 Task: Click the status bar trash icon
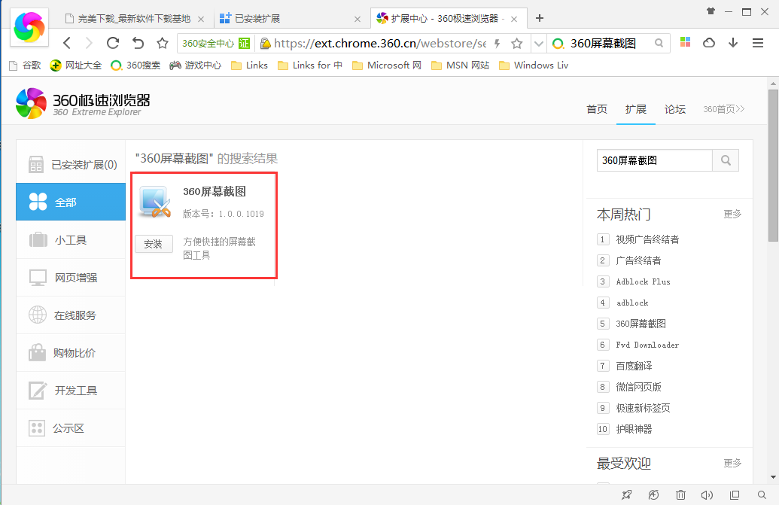(680, 494)
